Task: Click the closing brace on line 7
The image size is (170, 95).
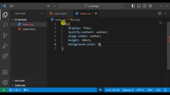Action: 62,48
